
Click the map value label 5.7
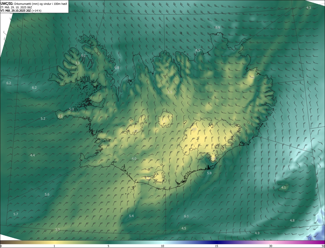point(16,214)
